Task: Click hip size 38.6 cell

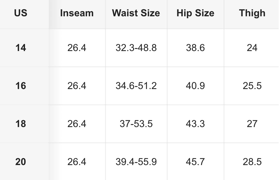Action: 195,48
